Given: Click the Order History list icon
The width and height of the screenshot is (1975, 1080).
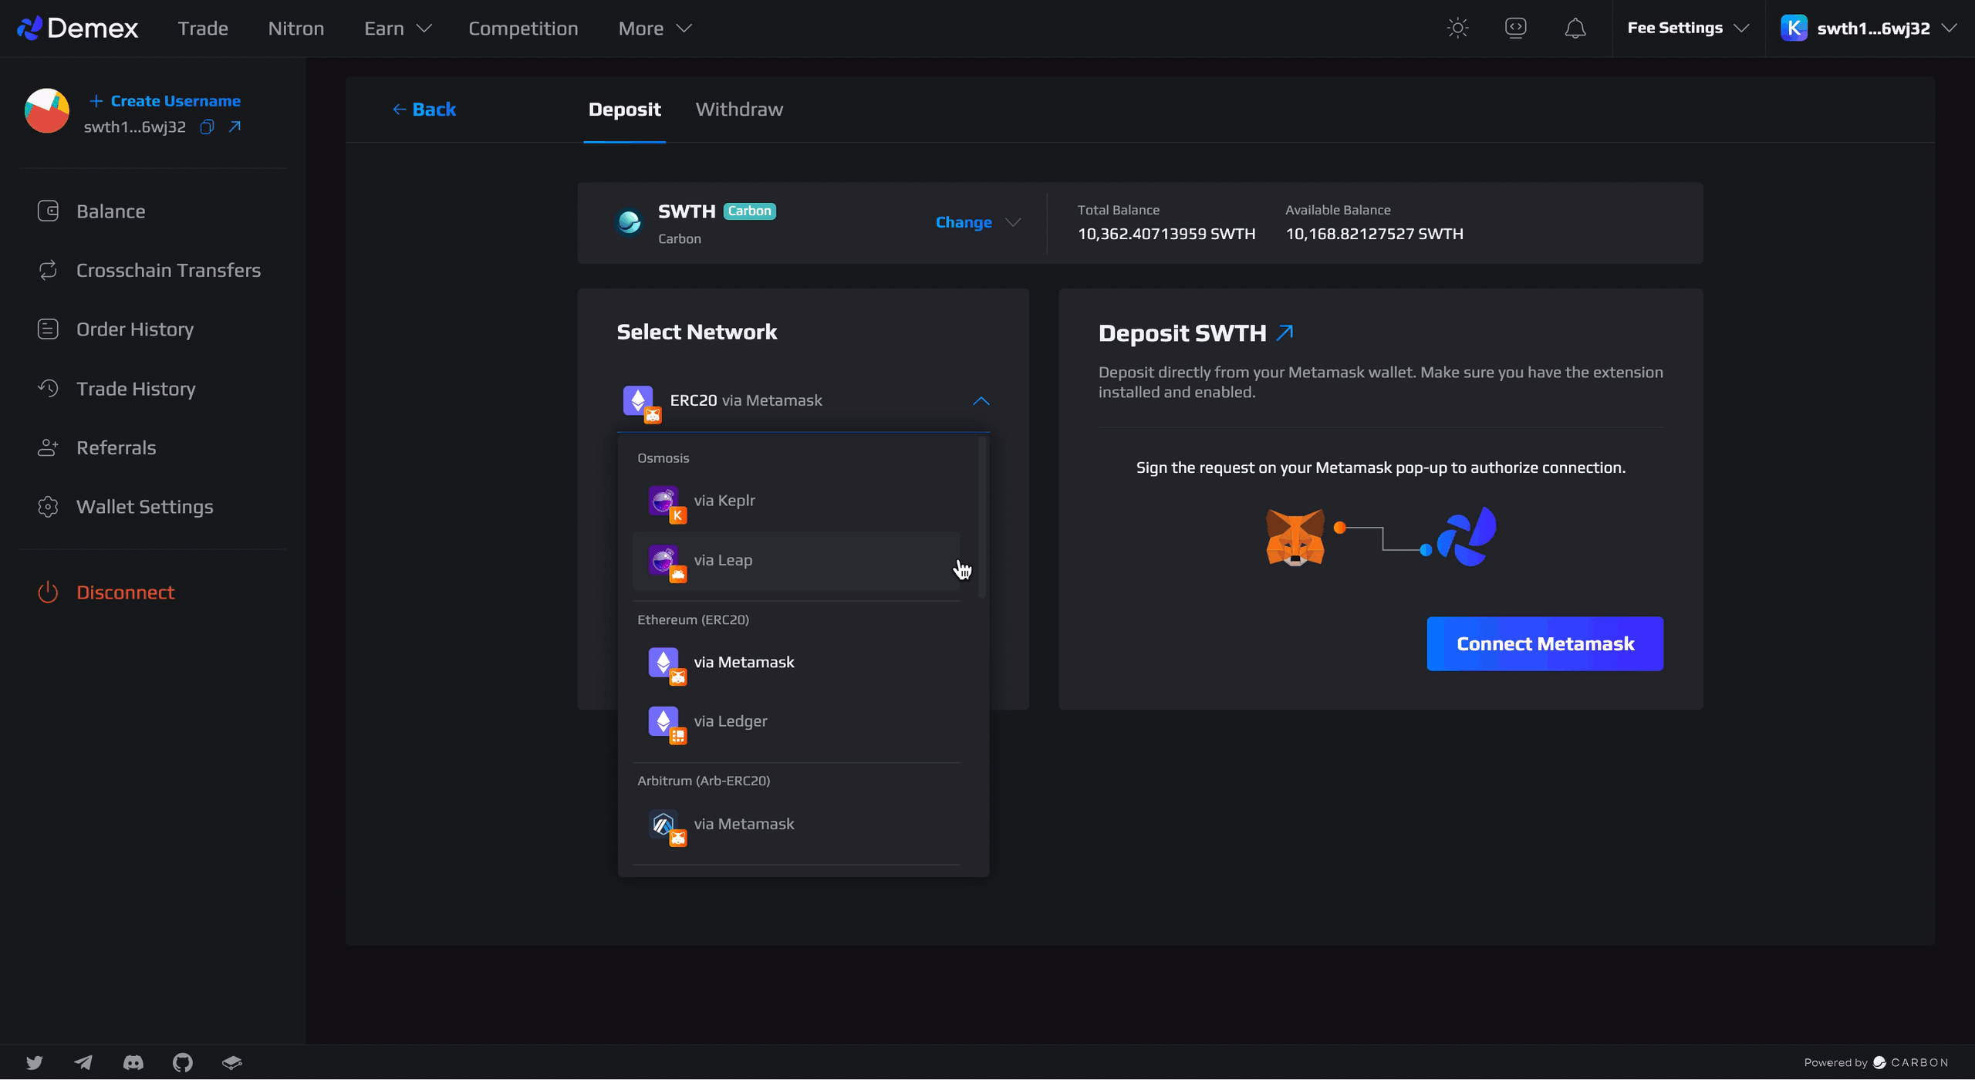Looking at the screenshot, I should click(48, 329).
